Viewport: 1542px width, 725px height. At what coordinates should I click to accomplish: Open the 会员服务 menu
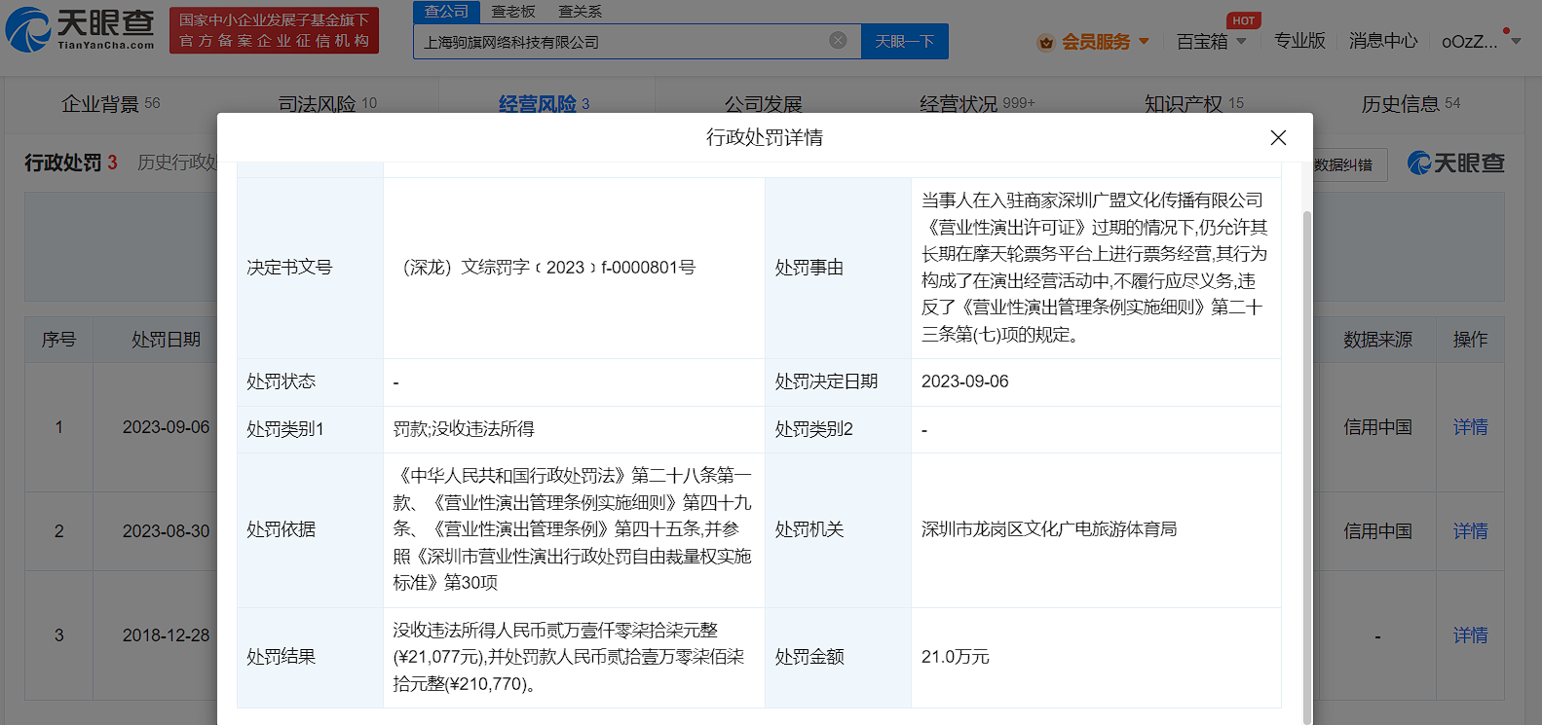point(1096,42)
